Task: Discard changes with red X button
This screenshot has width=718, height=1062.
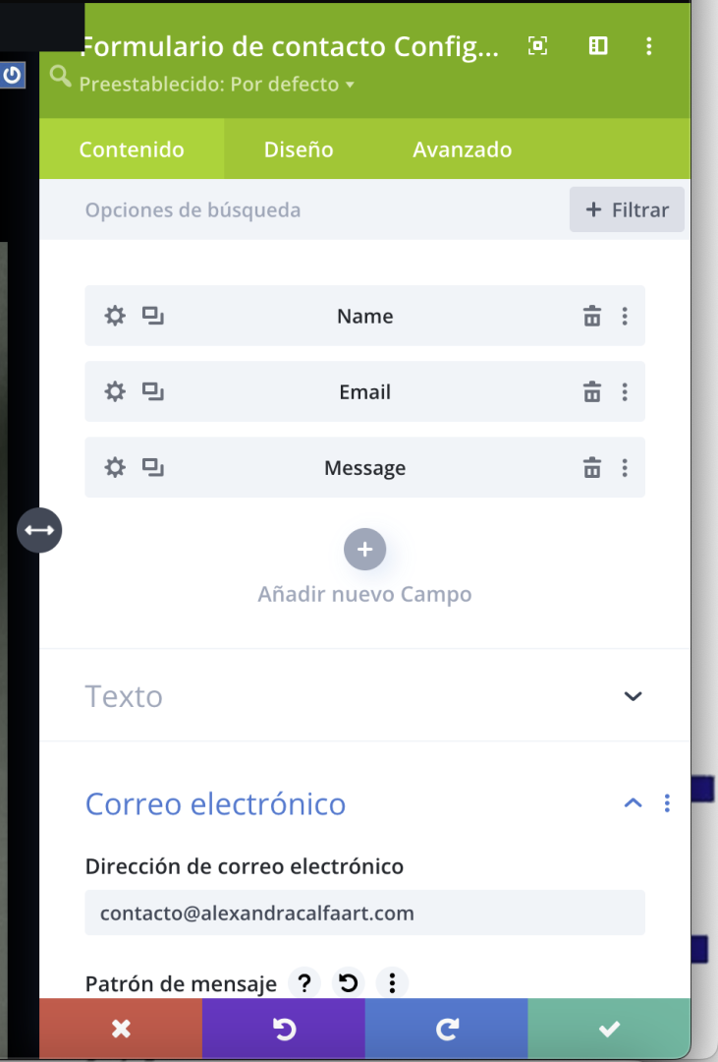Action: 121,1029
